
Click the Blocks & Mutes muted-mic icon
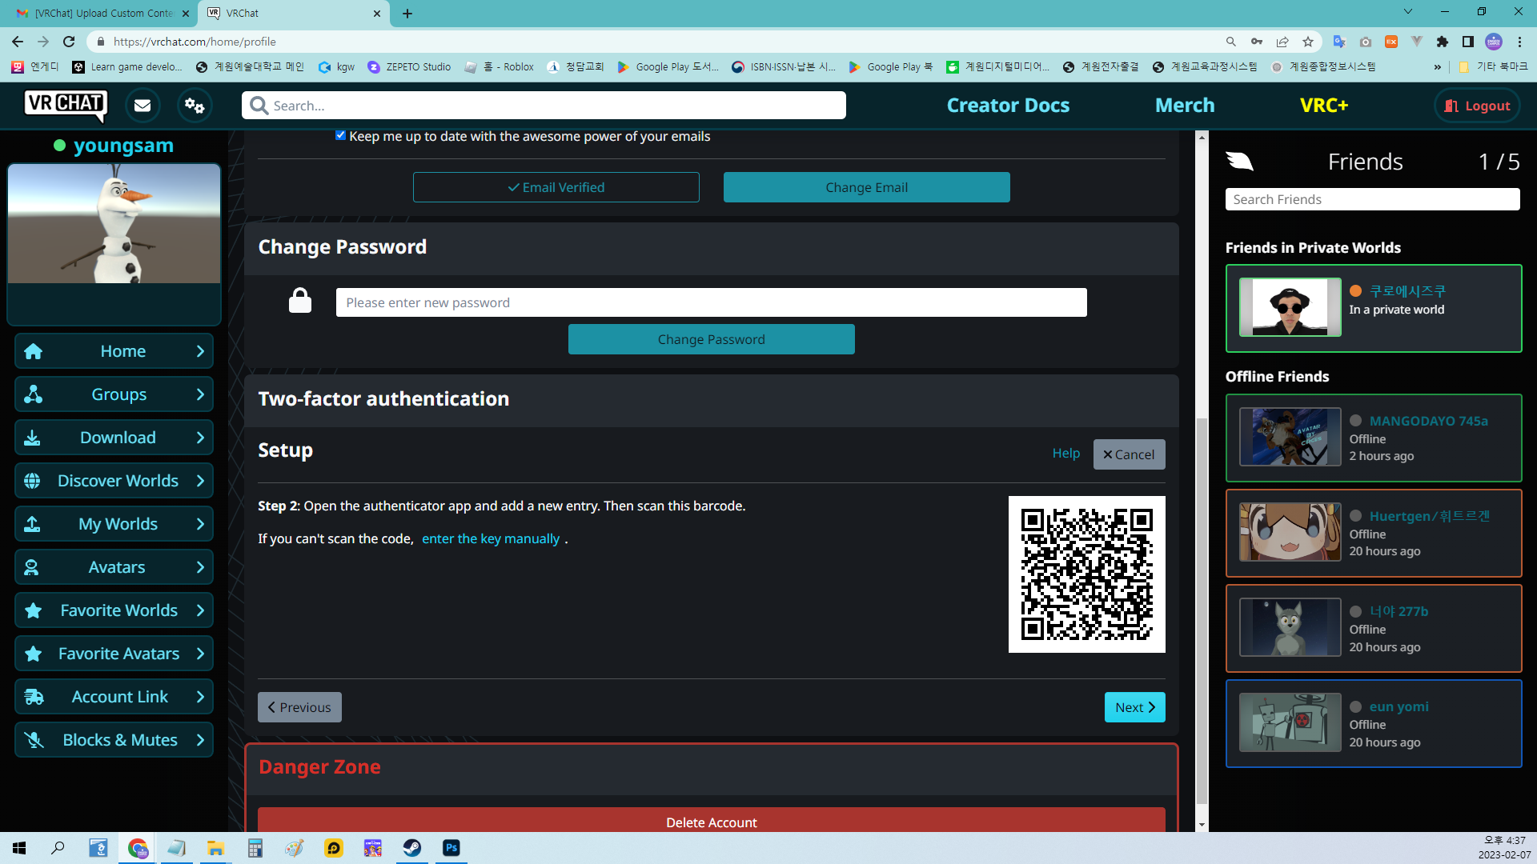click(34, 740)
